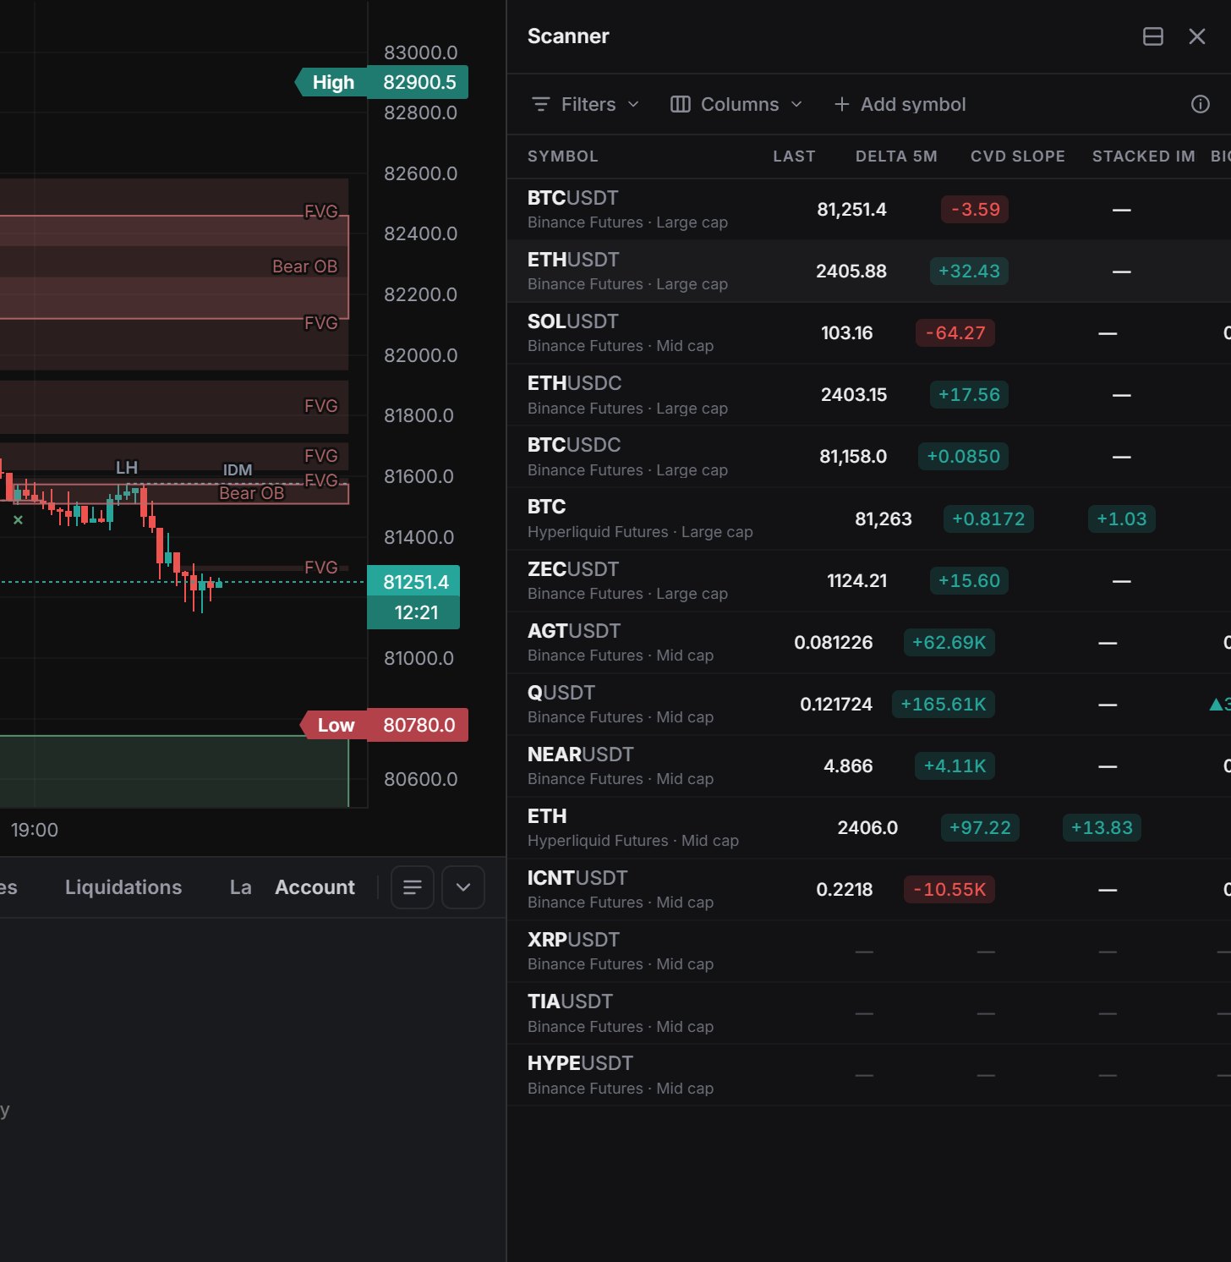This screenshot has height=1262, width=1231.
Task: Expand the chevron dropdown beside Account tab
Action: pyautogui.click(x=463, y=887)
